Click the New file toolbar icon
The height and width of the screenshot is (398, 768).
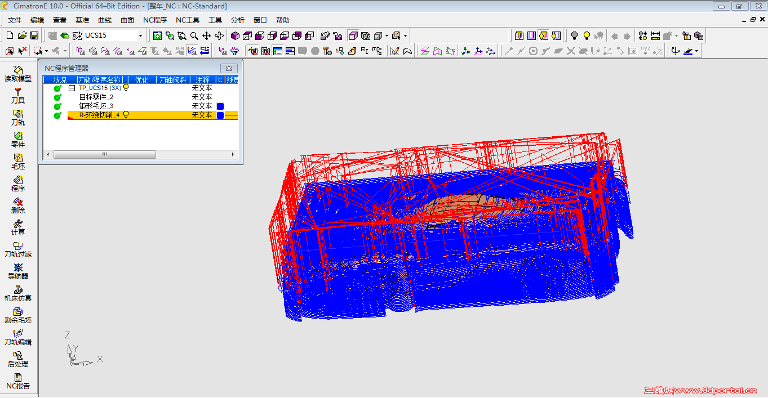(x=10, y=35)
